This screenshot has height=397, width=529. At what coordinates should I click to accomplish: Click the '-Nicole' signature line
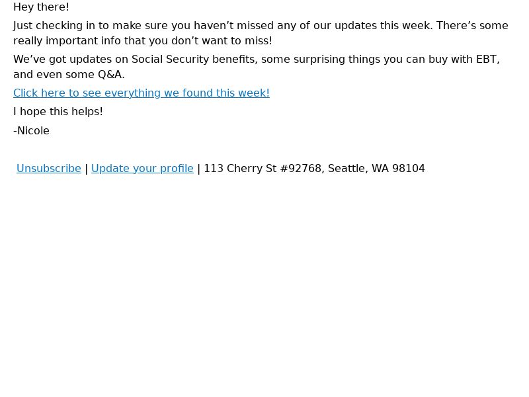coord(31,130)
